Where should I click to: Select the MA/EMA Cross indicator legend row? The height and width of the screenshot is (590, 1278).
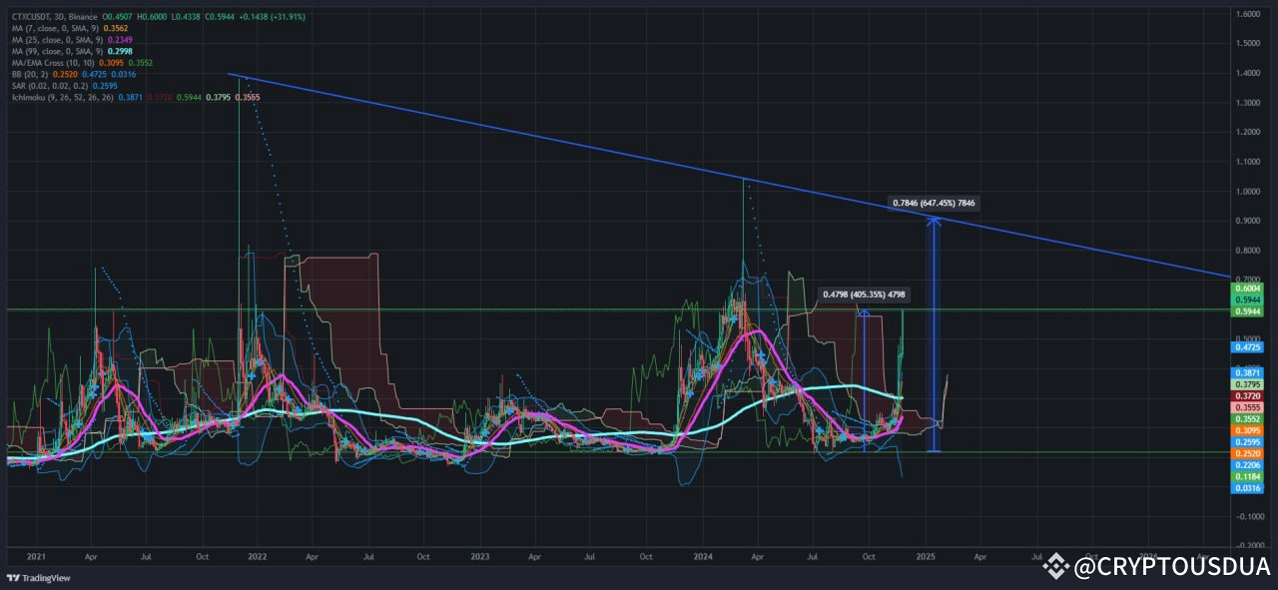click(x=55, y=62)
